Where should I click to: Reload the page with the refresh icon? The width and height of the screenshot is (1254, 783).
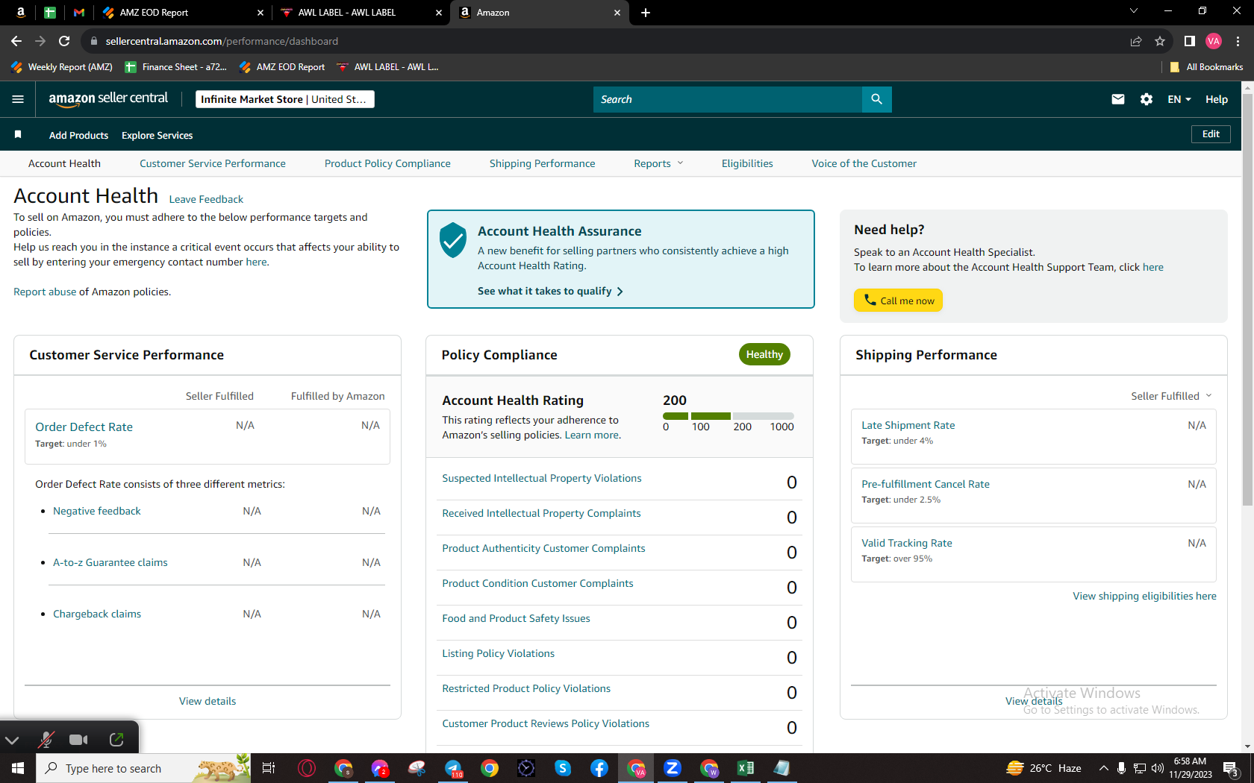[64, 41]
